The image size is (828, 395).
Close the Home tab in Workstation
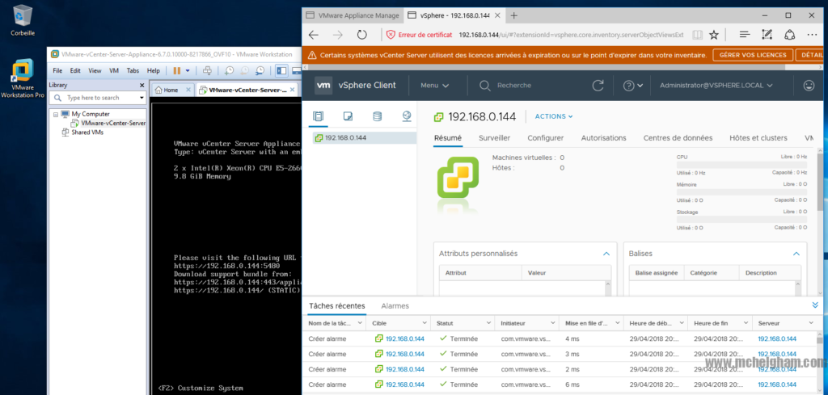click(189, 90)
